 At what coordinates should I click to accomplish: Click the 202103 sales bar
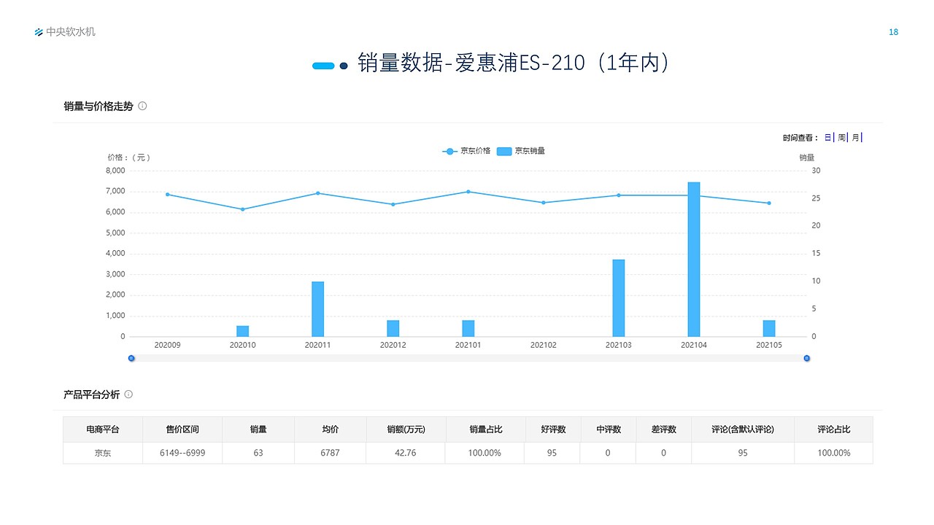[x=619, y=298]
